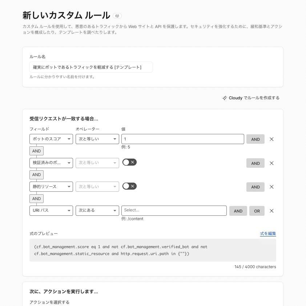Toggle the 検証済みのボット value switch
Viewport: 306px width, 306px height.
[129, 162]
